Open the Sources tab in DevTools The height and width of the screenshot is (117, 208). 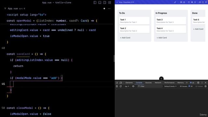tap(149, 83)
